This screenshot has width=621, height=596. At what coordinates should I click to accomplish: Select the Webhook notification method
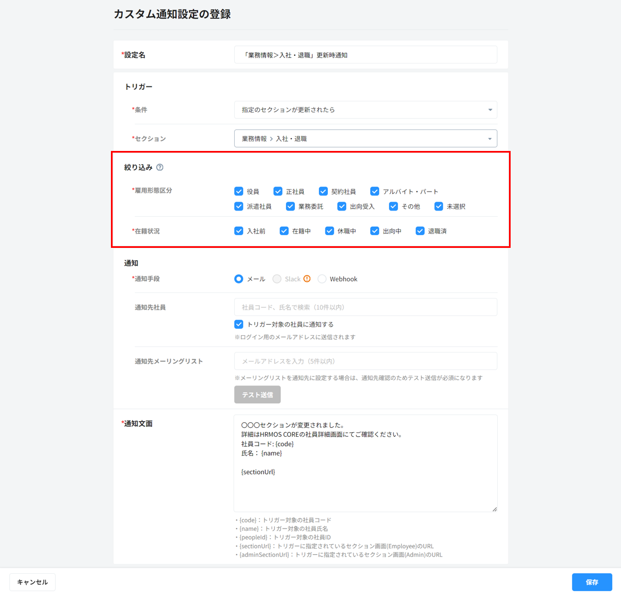click(x=322, y=279)
